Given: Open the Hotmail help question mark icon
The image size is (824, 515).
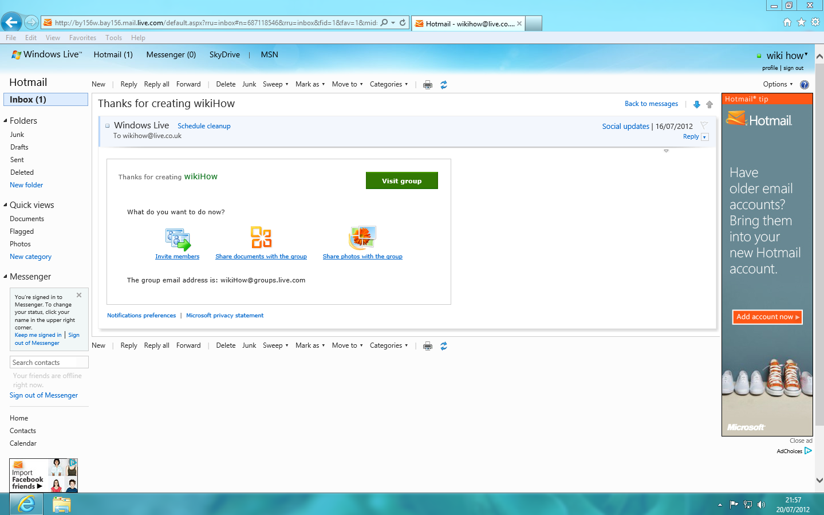Looking at the screenshot, I should (x=805, y=85).
